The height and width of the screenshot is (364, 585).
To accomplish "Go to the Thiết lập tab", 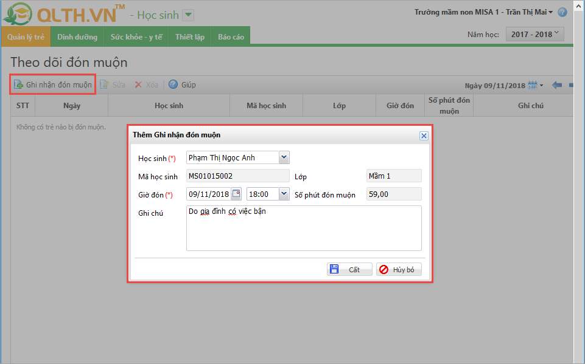I will tap(190, 37).
